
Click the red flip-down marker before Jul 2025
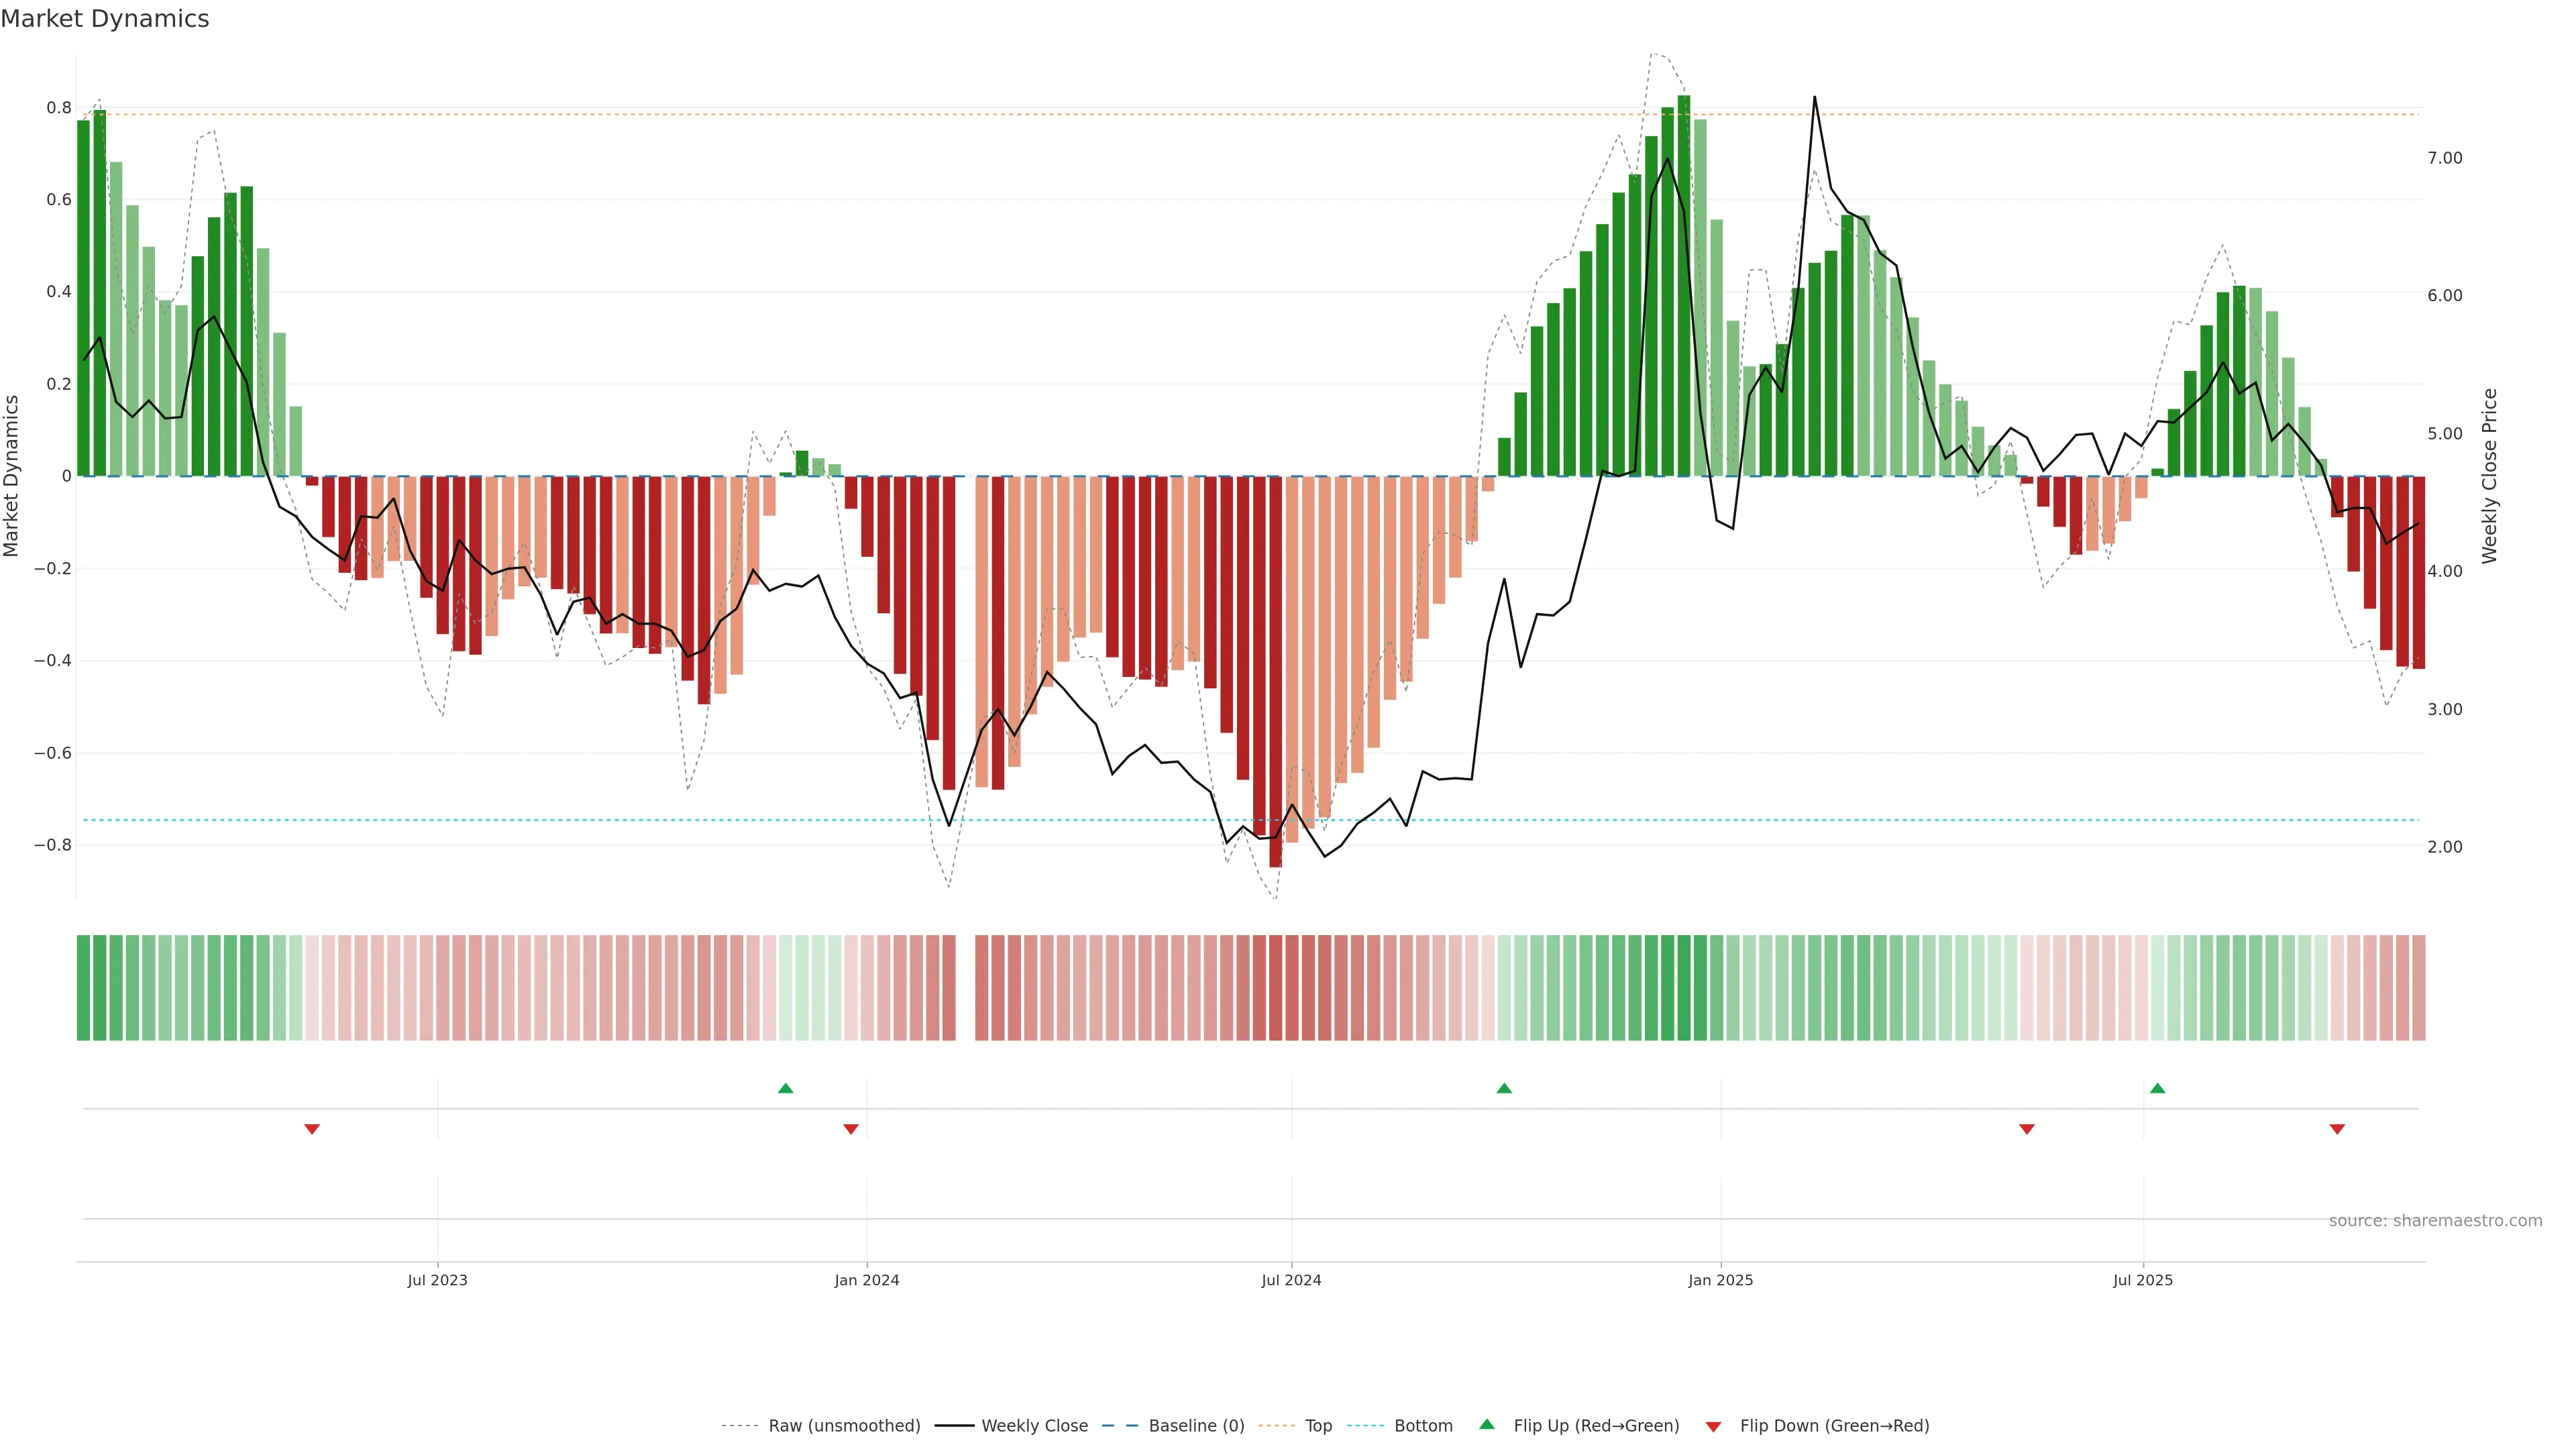[x=2027, y=1129]
